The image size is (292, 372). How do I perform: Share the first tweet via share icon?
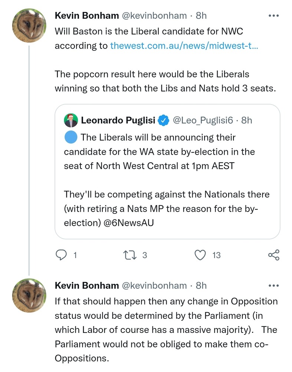274,255
